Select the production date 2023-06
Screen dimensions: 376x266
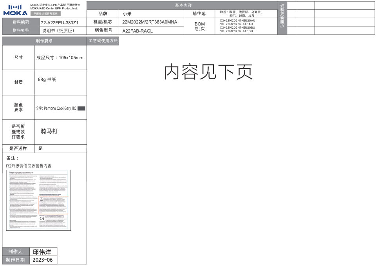42,260
